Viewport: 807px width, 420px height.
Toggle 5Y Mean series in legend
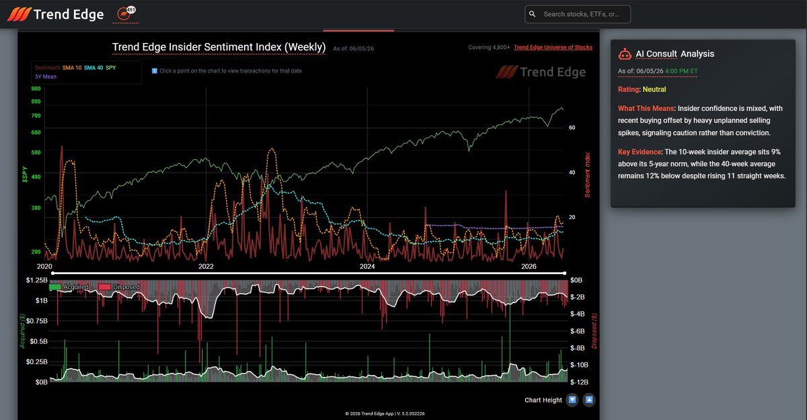46,77
